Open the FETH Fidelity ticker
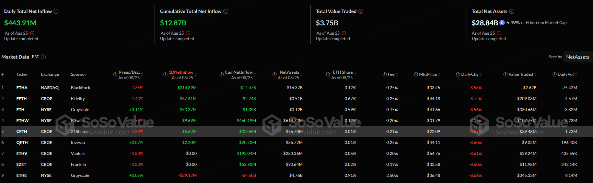Viewport: 593px width, 183px height. tap(21, 99)
